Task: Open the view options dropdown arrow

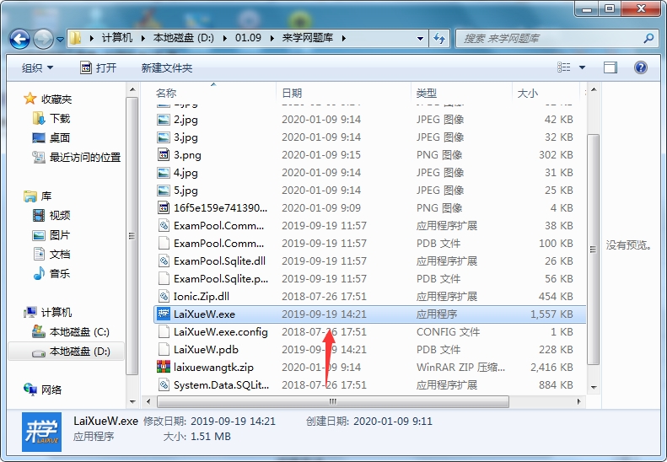Action: pyautogui.click(x=583, y=67)
